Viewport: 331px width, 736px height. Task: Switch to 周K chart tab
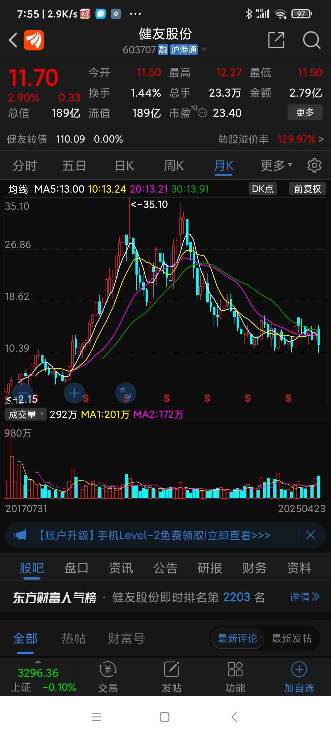[174, 166]
